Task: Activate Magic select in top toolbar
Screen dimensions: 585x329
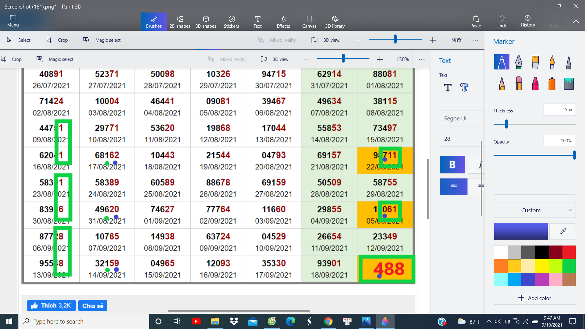Action: click(x=102, y=40)
